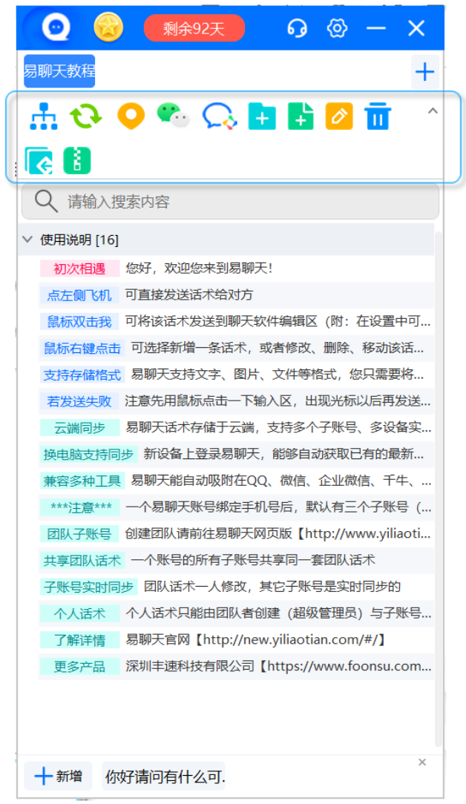Screen dimensions: 466x804
Task: Click the chat bubble logo icon
Action: [56, 27]
